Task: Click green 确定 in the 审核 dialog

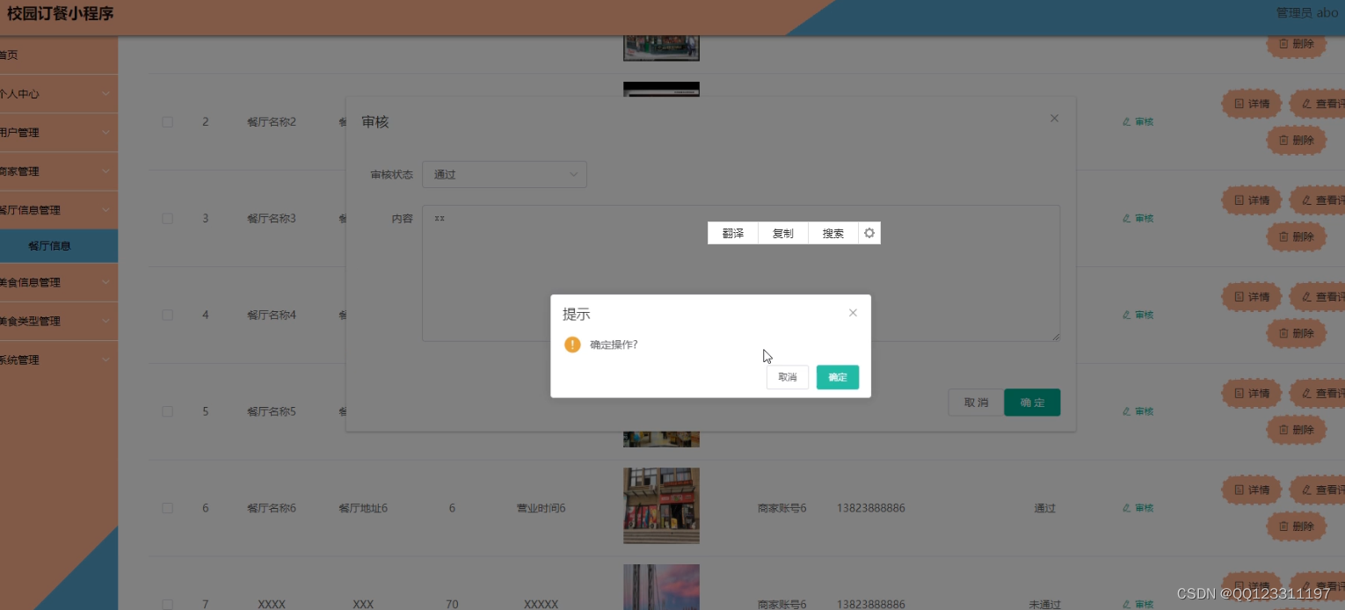Action: tap(1032, 403)
